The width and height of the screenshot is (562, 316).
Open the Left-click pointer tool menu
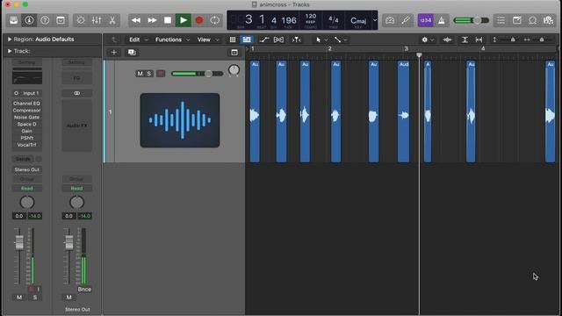pos(321,39)
